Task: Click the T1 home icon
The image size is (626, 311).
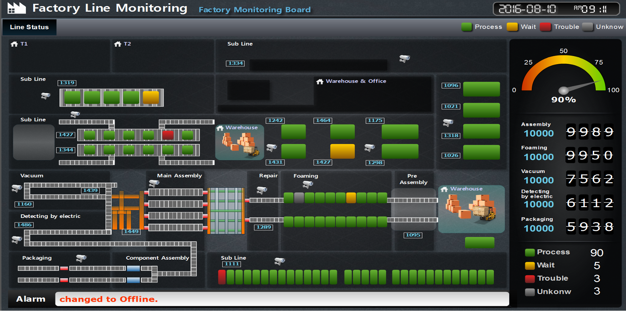Action: coord(14,44)
